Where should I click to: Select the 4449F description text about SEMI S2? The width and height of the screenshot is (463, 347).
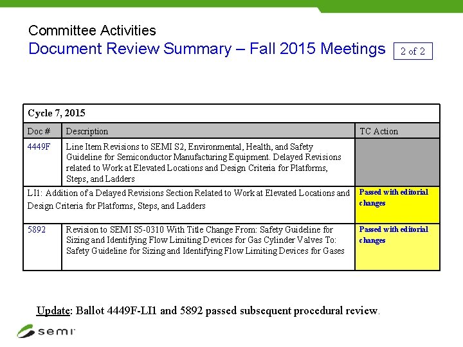pos(203,163)
